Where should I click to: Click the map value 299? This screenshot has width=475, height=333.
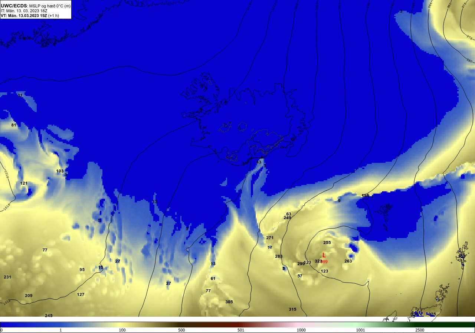[x=301, y=264]
